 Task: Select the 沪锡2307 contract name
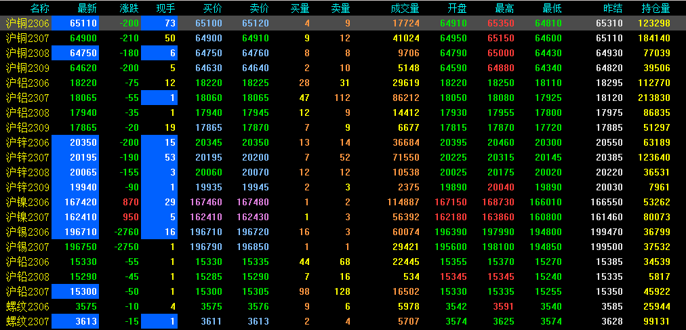click(28, 247)
